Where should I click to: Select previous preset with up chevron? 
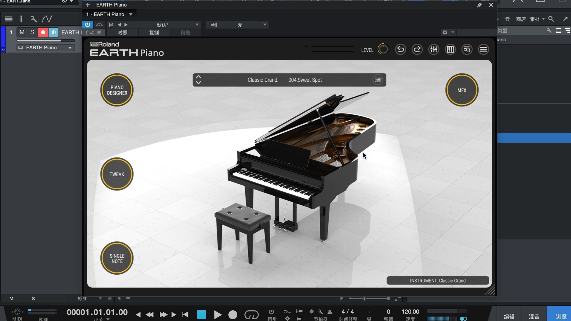tap(198, 77)
